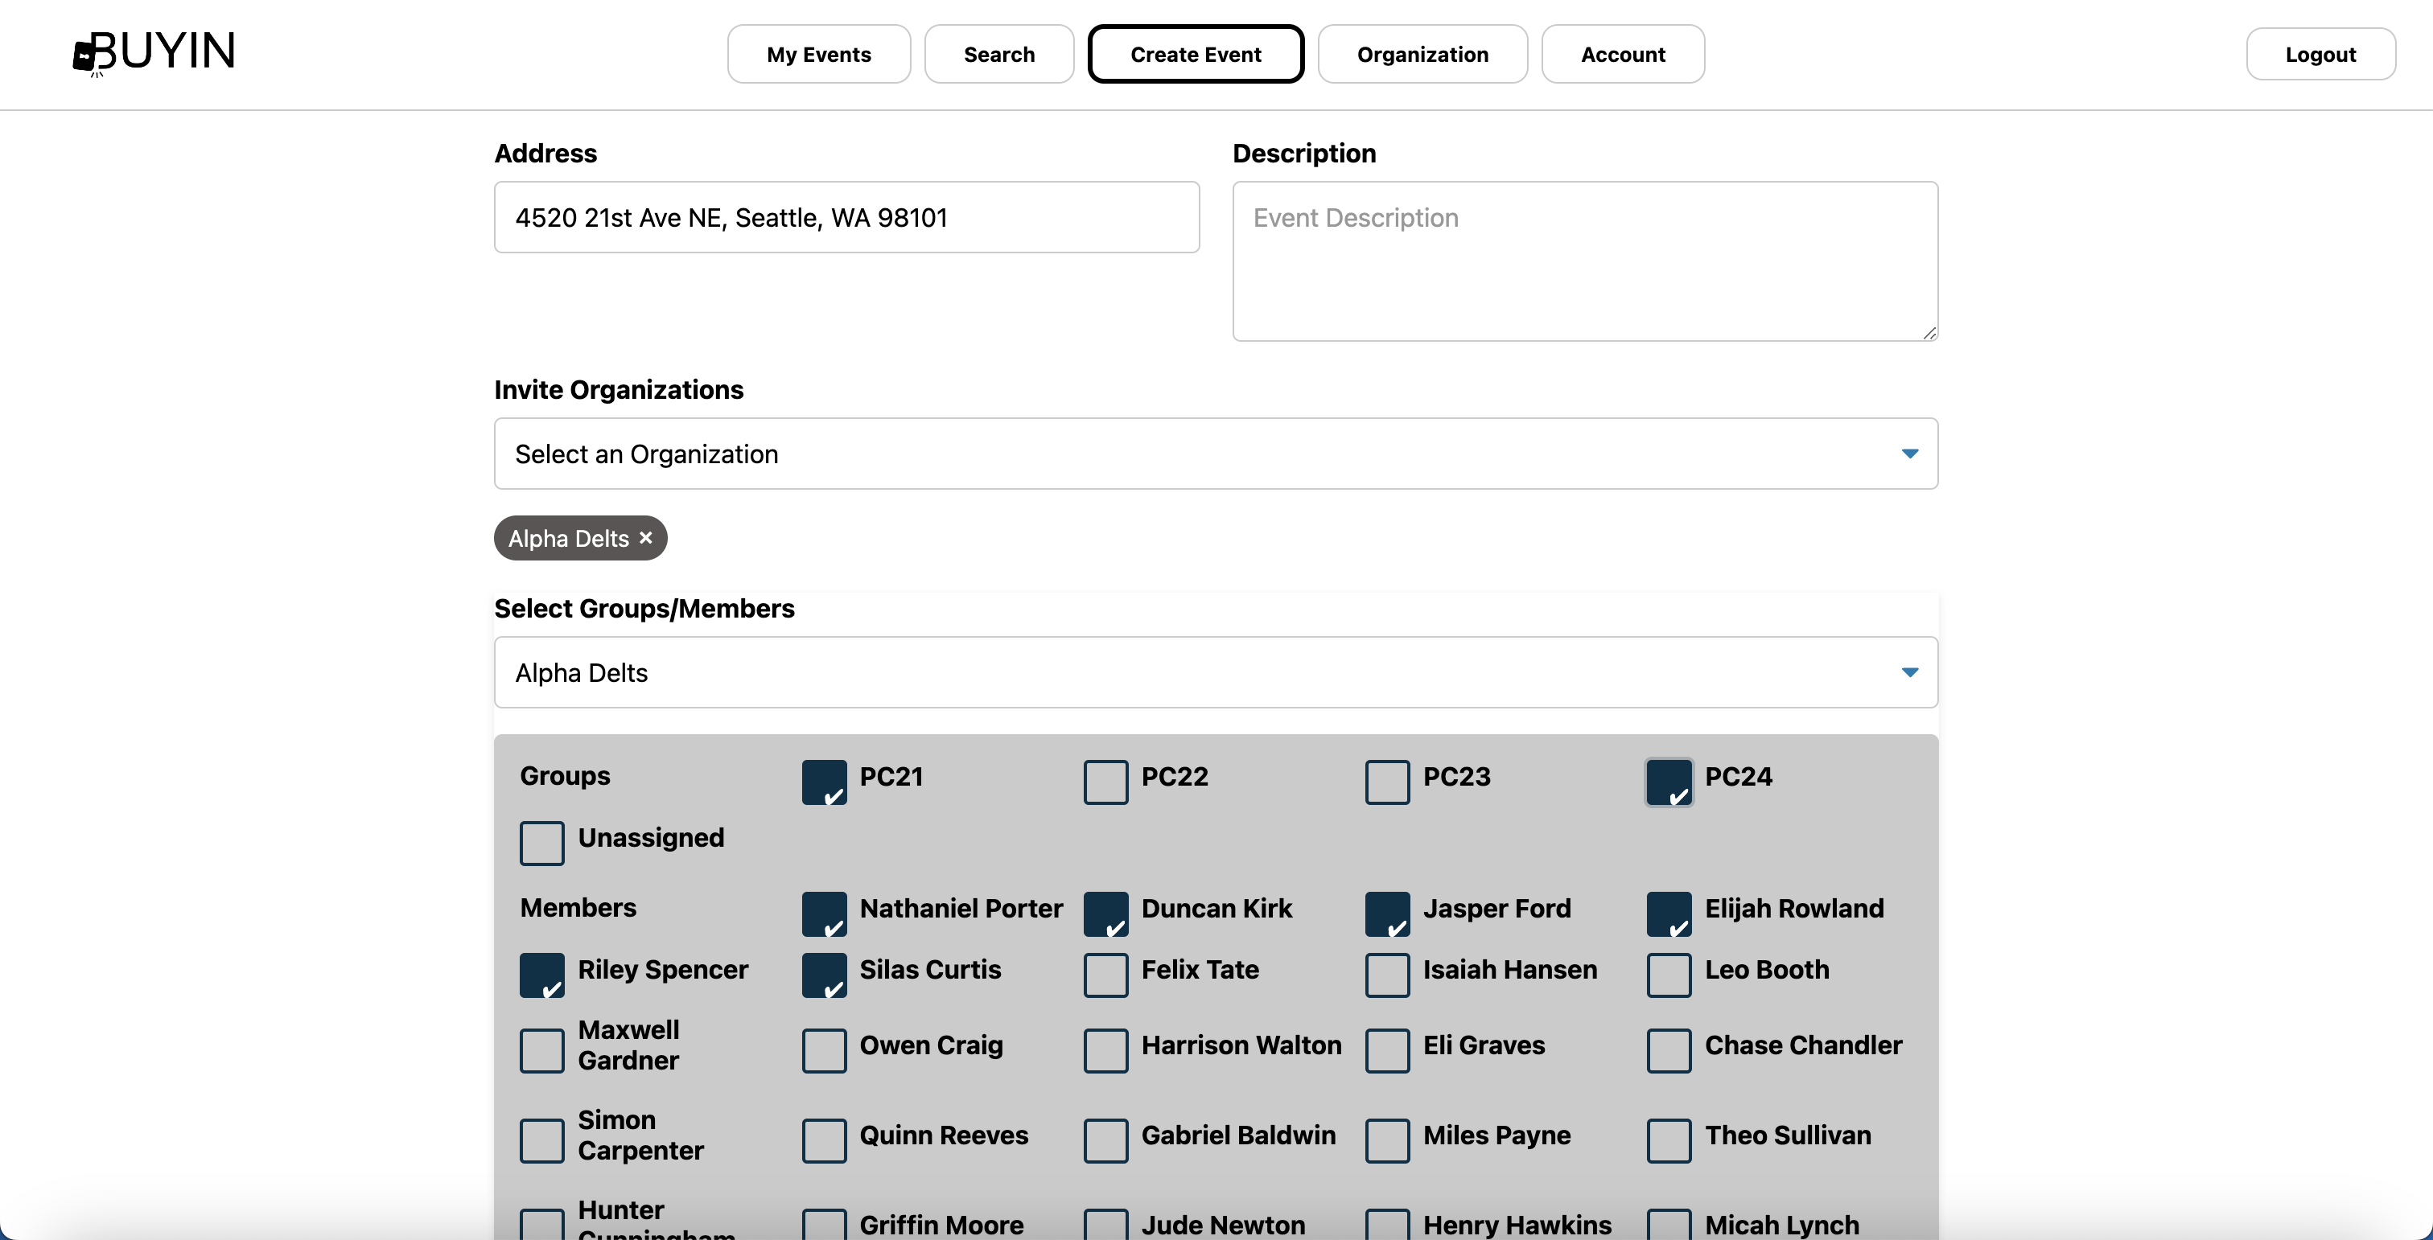The width and height of the screenshot is (2433, 1240).
Task: Uncheck the PC24 group checkbox
Action: point(1669,782)
